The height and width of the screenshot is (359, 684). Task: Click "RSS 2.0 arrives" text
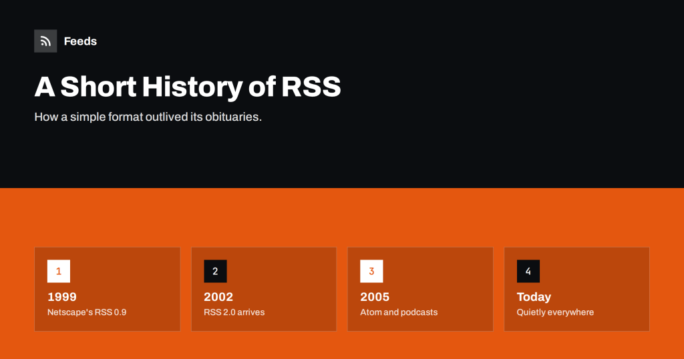pyautogui.click(x=234, y=312)
